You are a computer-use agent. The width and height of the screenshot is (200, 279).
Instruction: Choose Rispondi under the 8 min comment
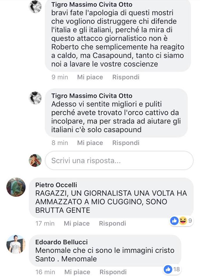click(126, 143)
